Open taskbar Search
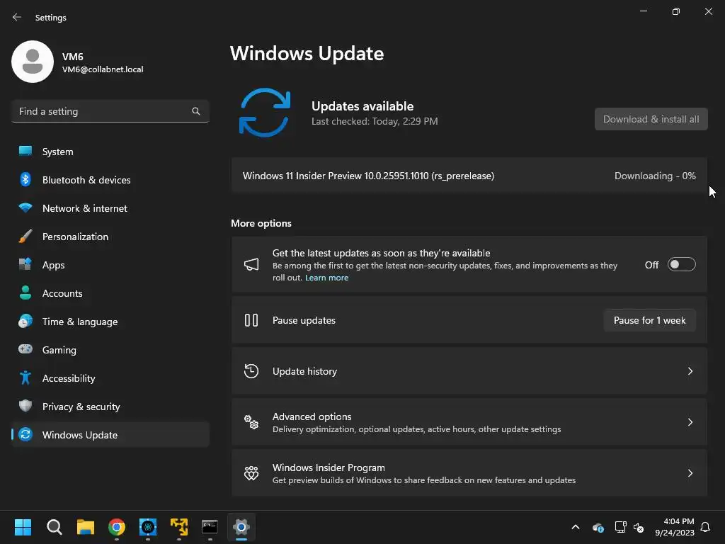The image size is (725, 544). click(54, 527)
